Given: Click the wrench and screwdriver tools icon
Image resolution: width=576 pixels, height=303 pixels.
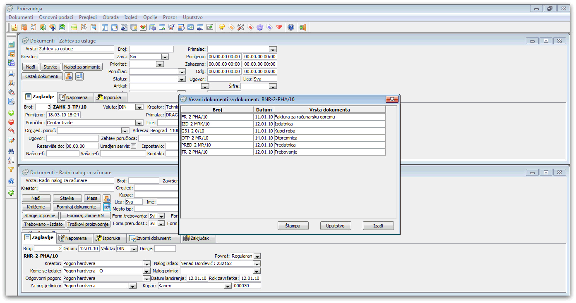Looking at the screenshot, I should click(x=241, y=27).
